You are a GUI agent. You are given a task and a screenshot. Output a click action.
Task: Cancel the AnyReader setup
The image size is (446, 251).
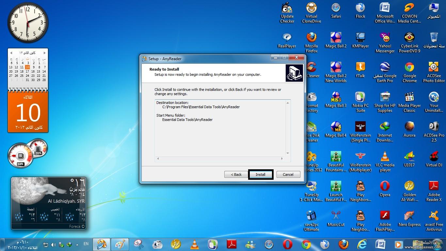[288, 175]
